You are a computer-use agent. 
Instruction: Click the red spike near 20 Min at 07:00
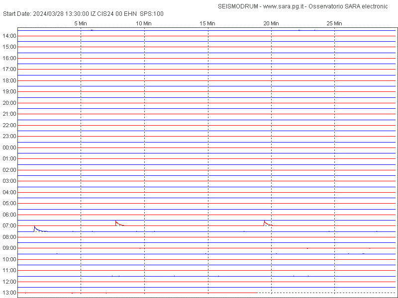(x=268, y=223)
